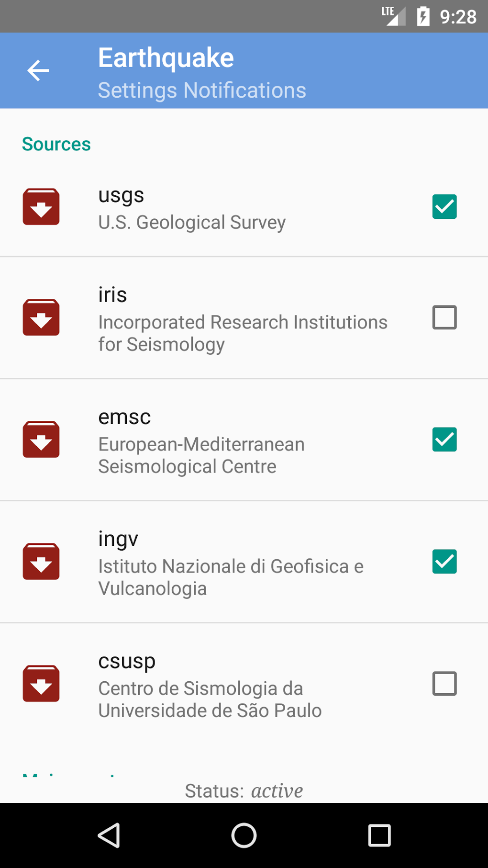Viewport: 488px width, 868px height.
Task: Tap the back arrow in header
Action: point(38,71)
